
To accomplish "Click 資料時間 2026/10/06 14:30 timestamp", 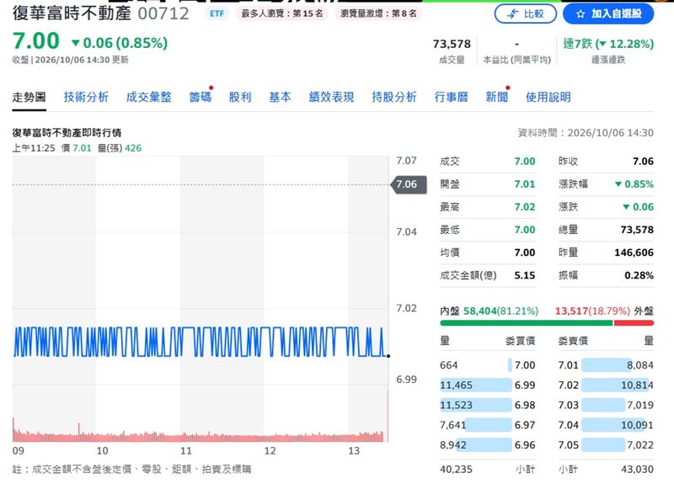I will (586, 133).
